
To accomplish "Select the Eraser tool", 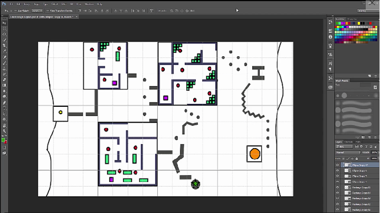I will pos(4,79).
